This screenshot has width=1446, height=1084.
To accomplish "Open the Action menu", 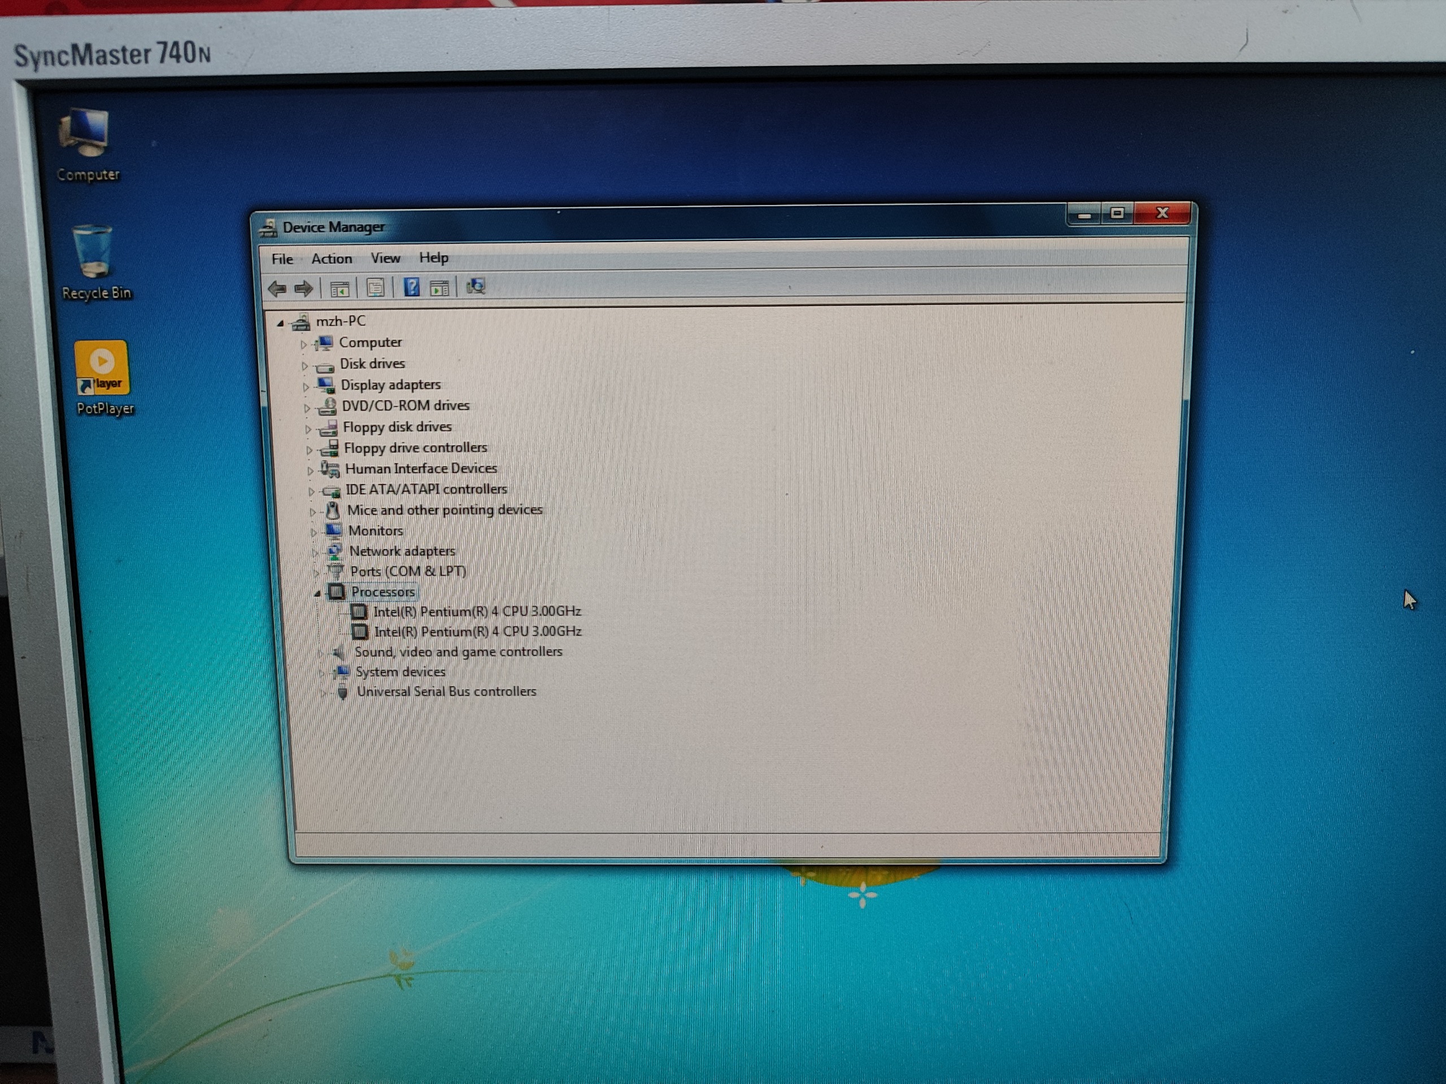I will point(332,259).
